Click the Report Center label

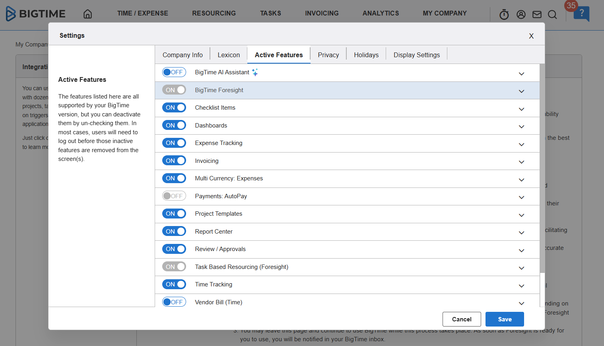(x=214, y=232)
